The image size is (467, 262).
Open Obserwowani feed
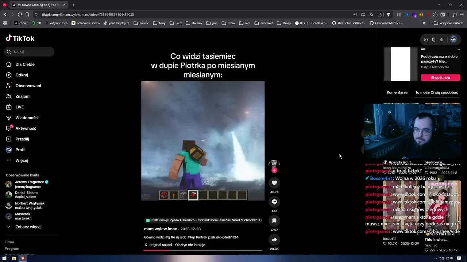tap(28, 86)
